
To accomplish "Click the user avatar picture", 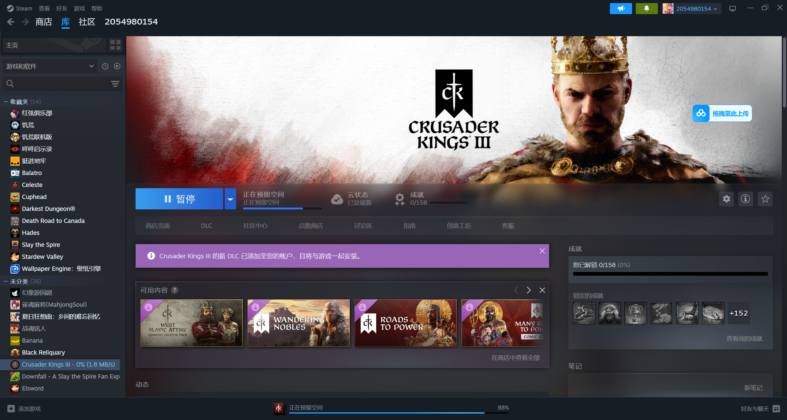I will pyautogui.click(x=668, y=9).
